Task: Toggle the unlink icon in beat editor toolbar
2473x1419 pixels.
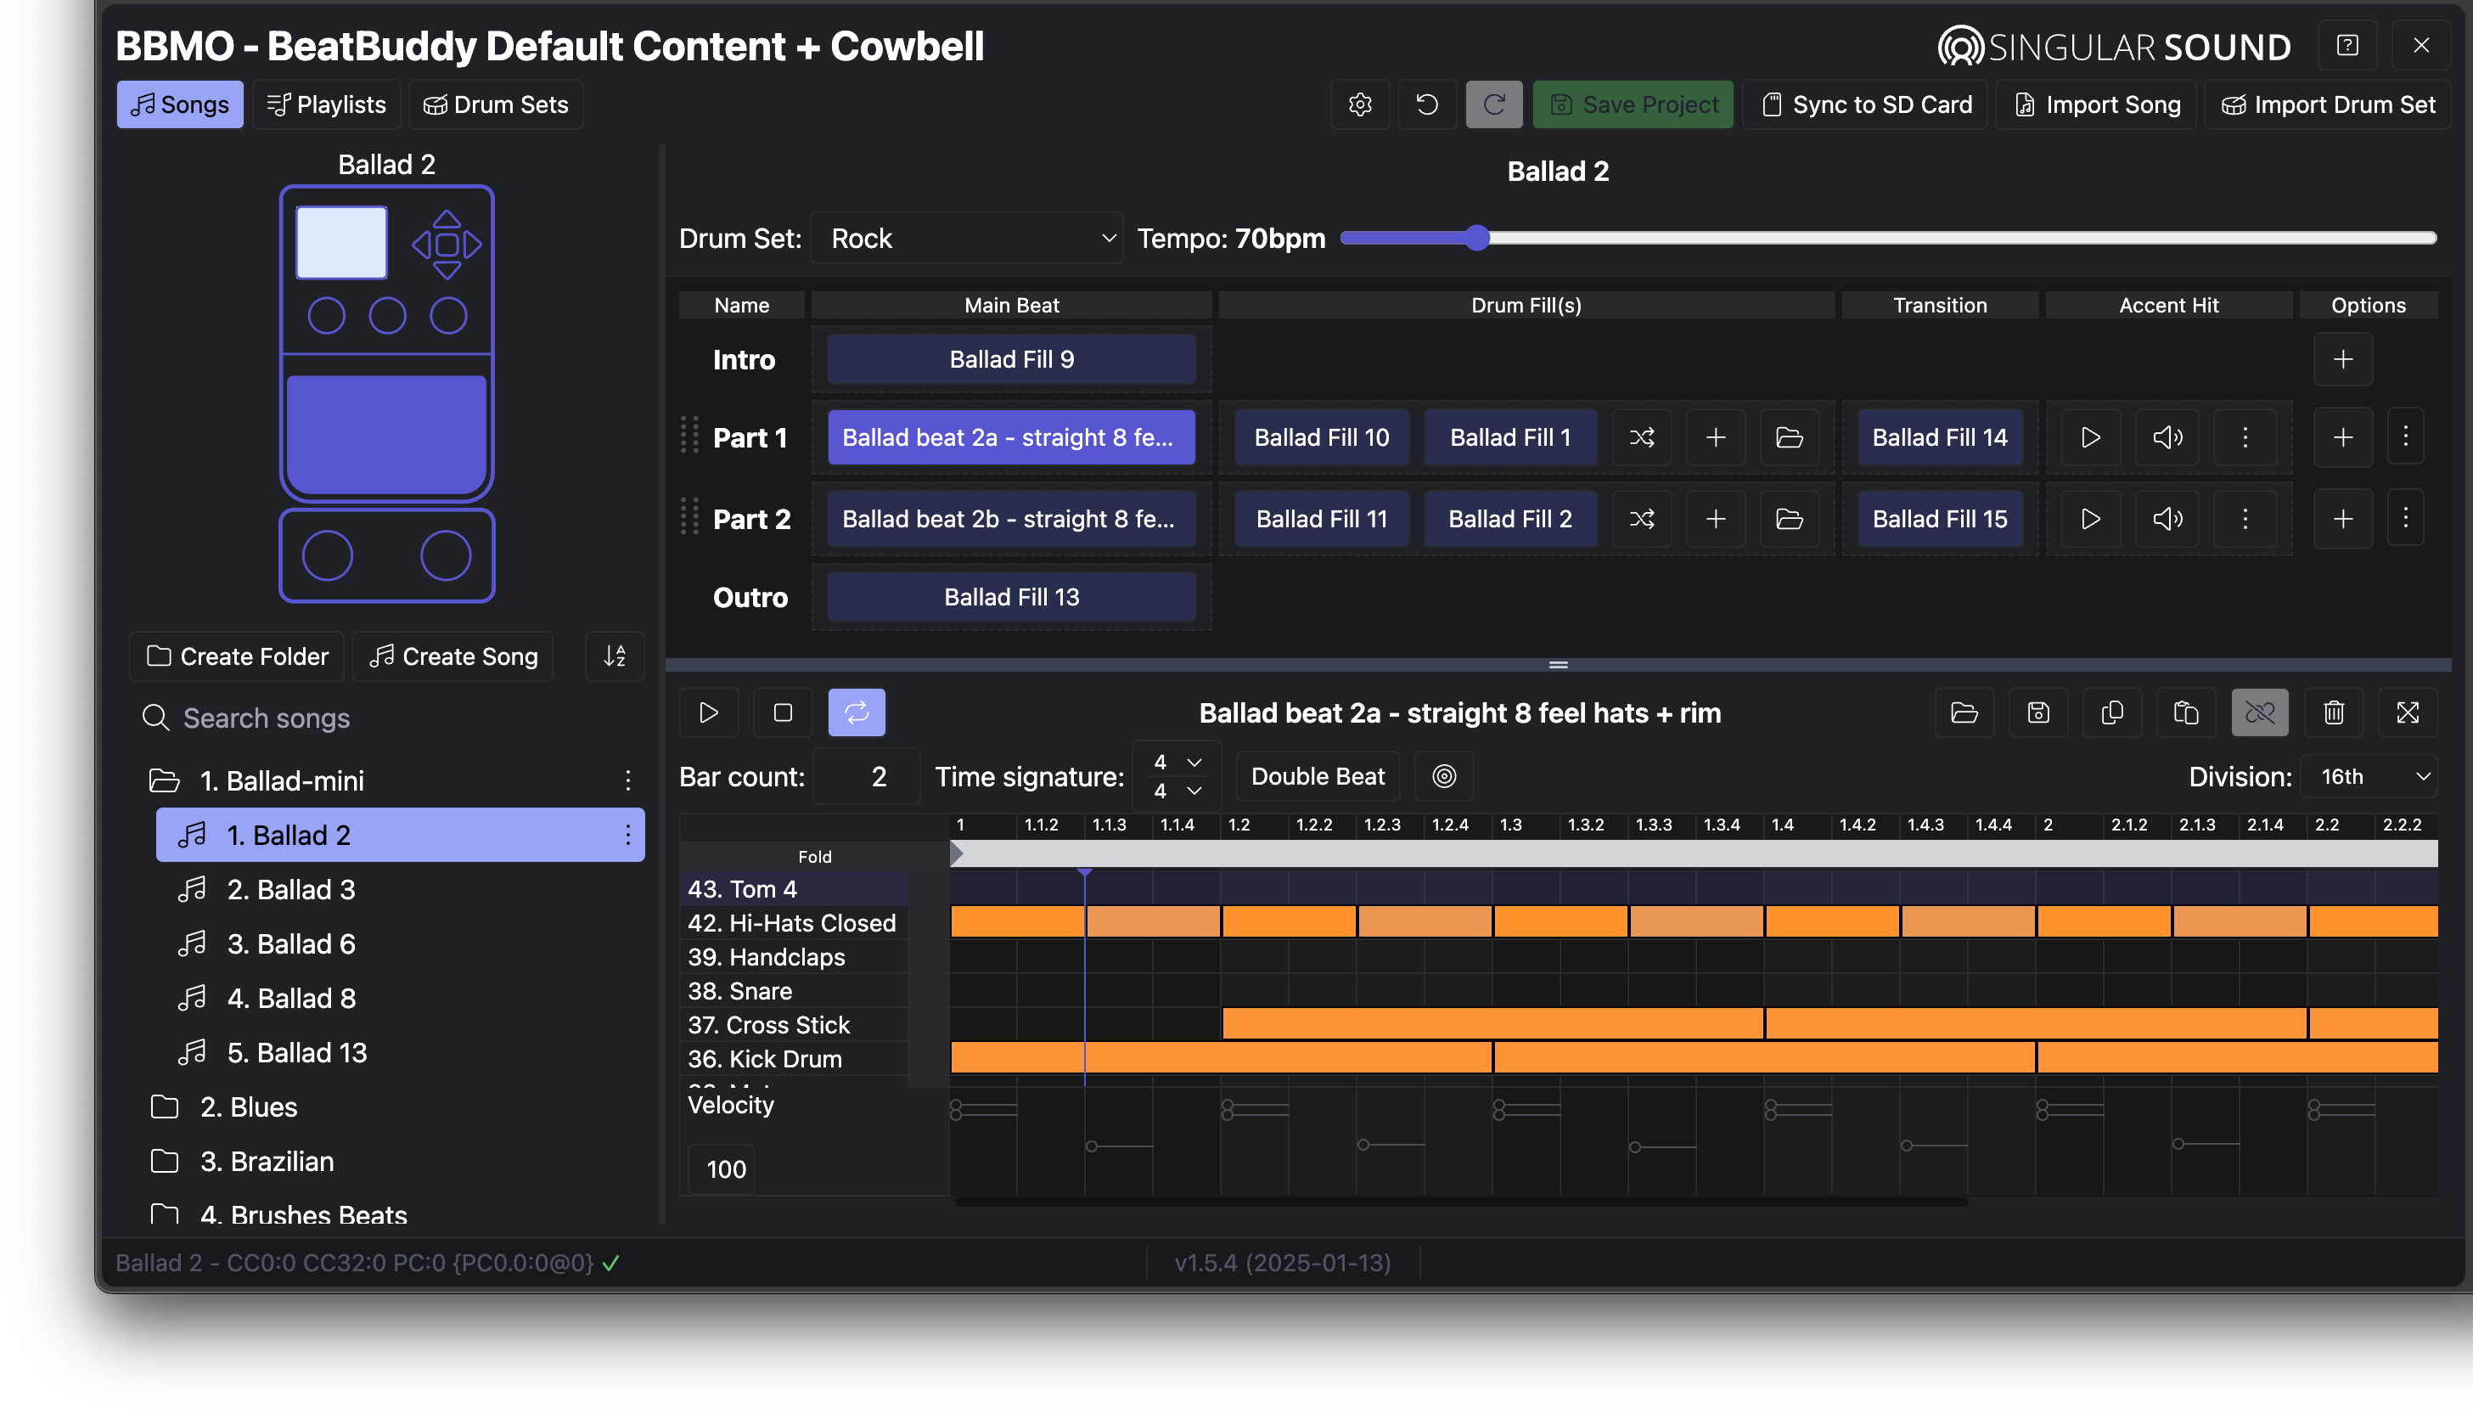Action: [2260, 712]
